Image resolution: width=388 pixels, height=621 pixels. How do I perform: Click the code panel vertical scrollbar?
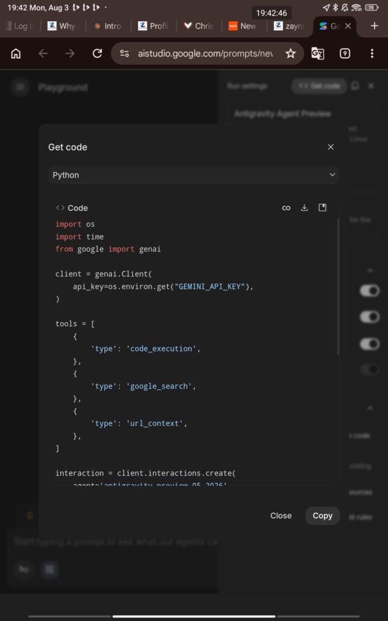tap(338, 286)
